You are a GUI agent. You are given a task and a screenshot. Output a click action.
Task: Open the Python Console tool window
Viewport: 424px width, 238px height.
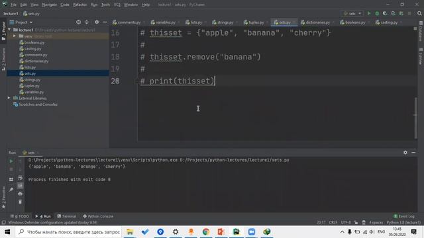[x=98, y=216]
